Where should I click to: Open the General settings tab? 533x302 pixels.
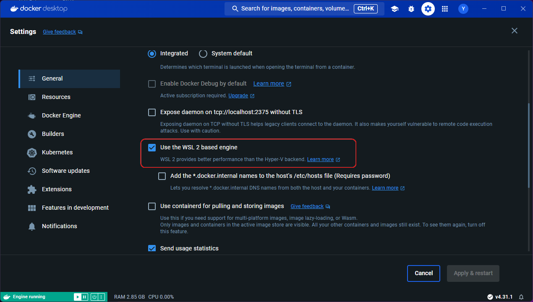69,79
